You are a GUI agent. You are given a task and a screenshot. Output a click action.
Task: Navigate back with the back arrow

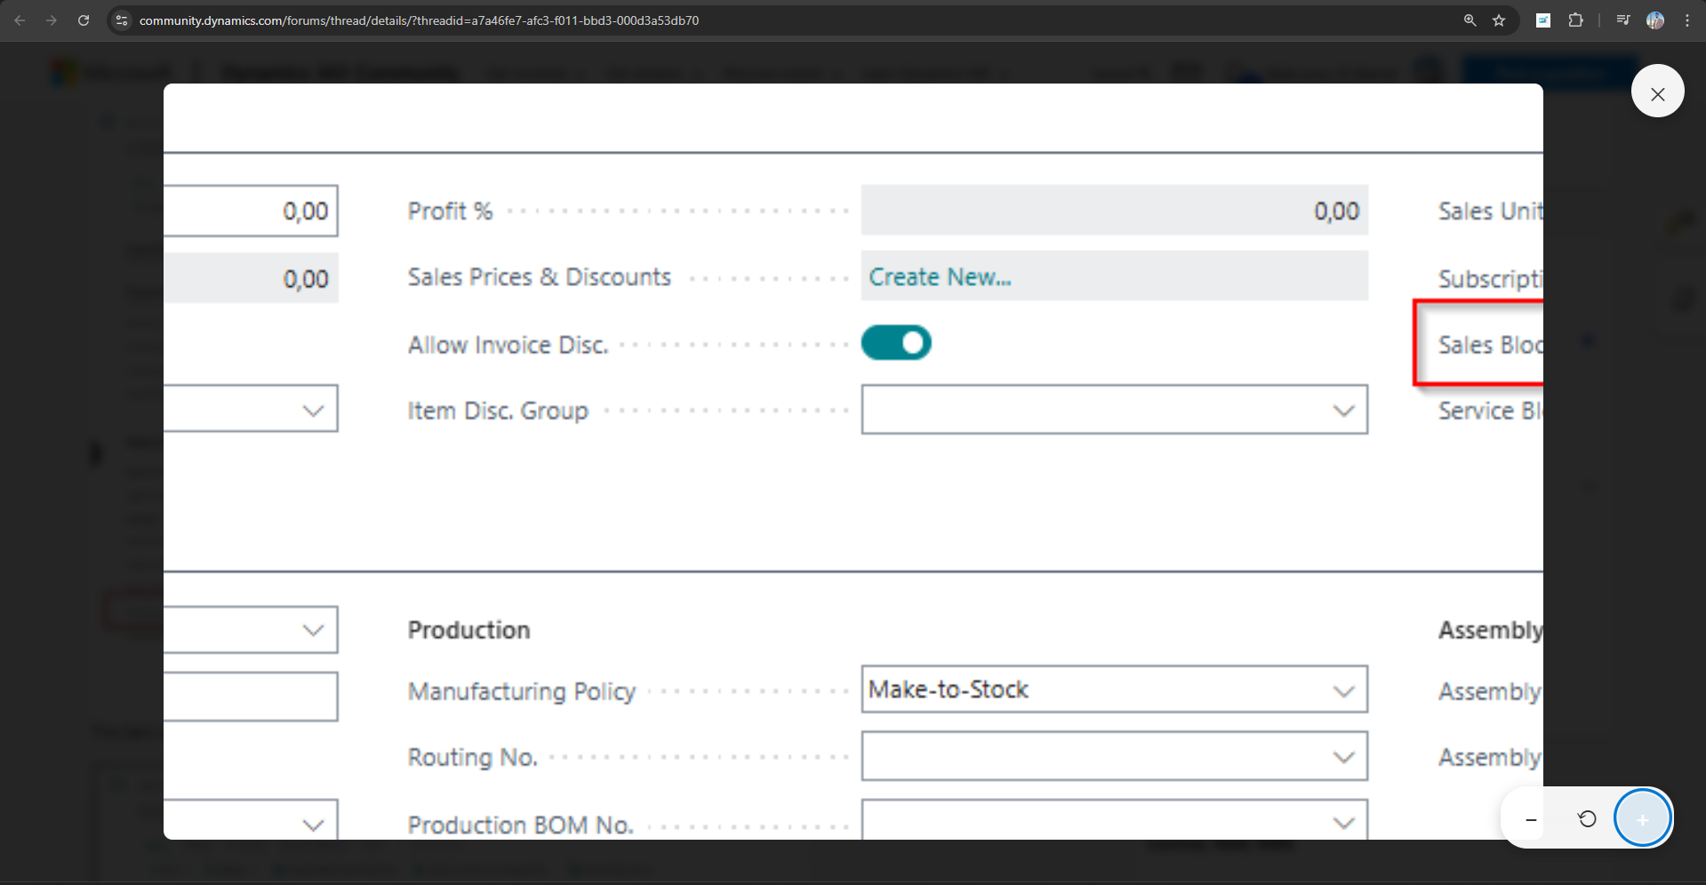point(19,20)
